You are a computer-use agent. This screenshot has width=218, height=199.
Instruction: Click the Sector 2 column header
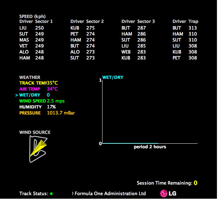coord(95,21)
